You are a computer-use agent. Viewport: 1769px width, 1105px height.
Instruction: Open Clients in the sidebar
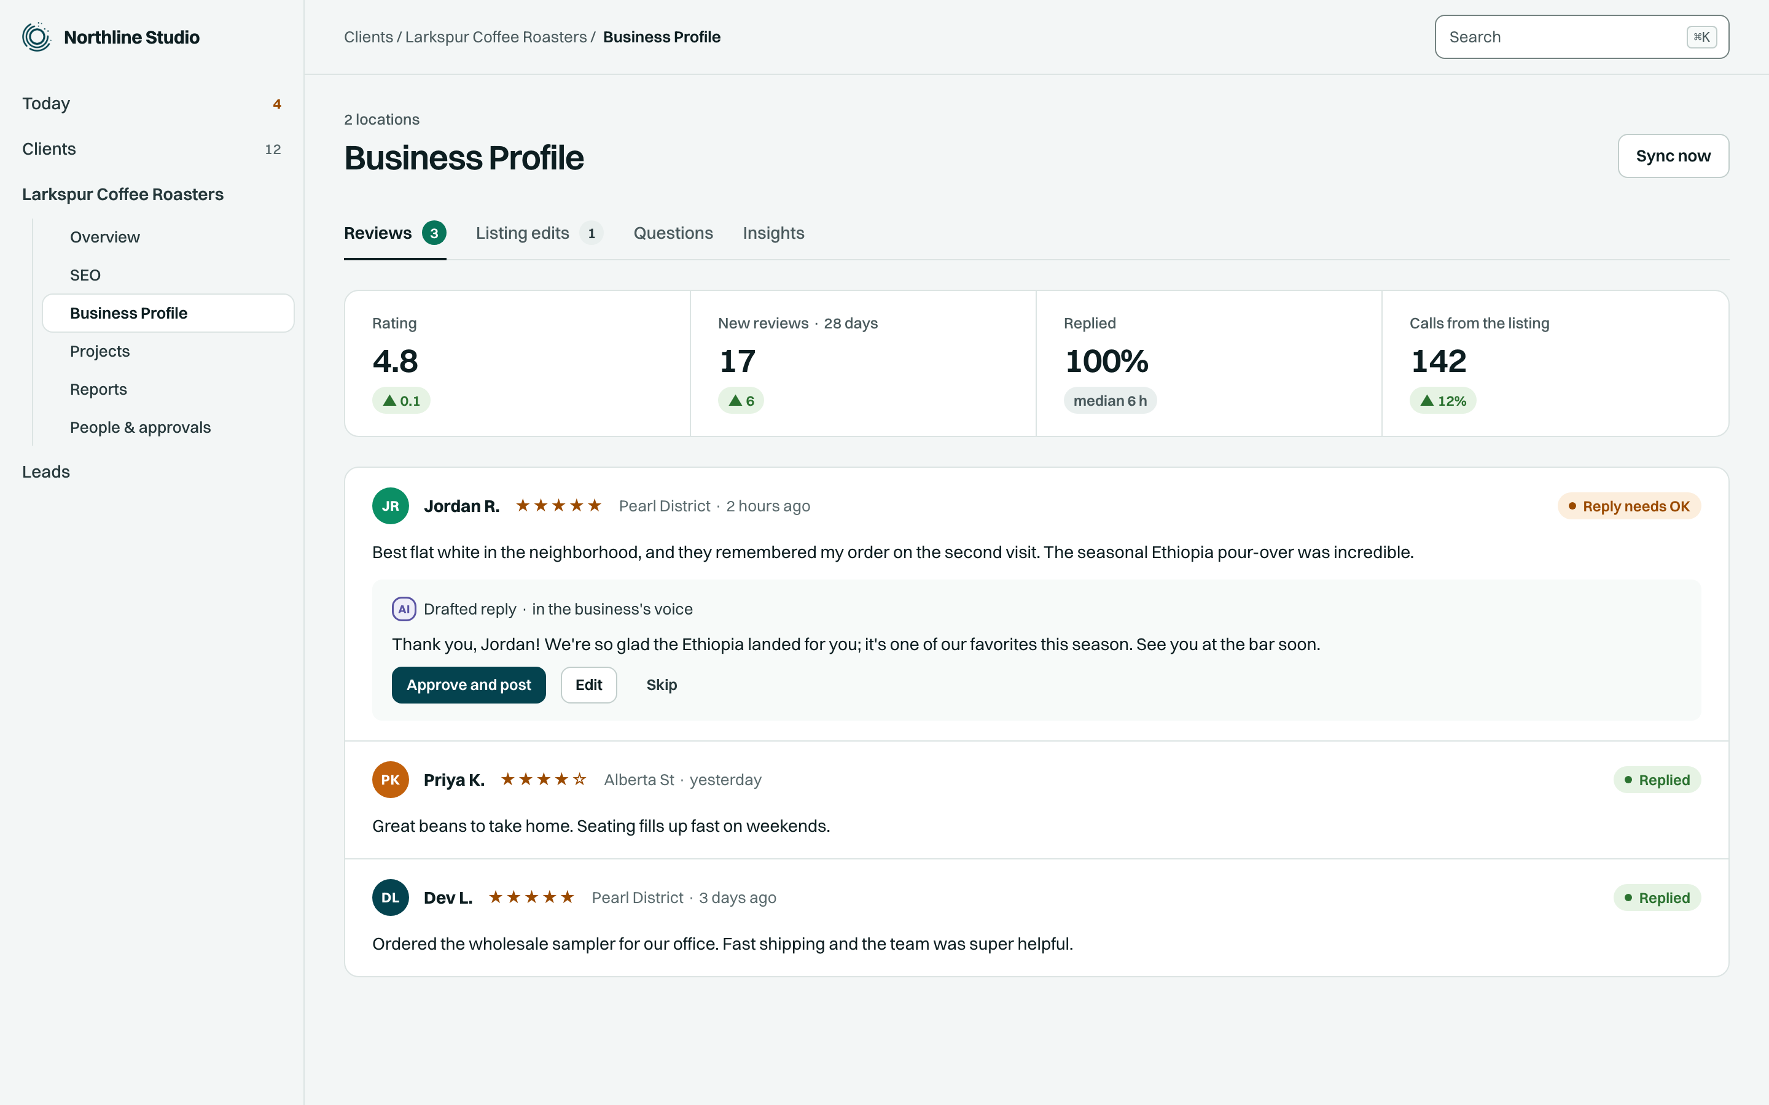coord(152,149)
